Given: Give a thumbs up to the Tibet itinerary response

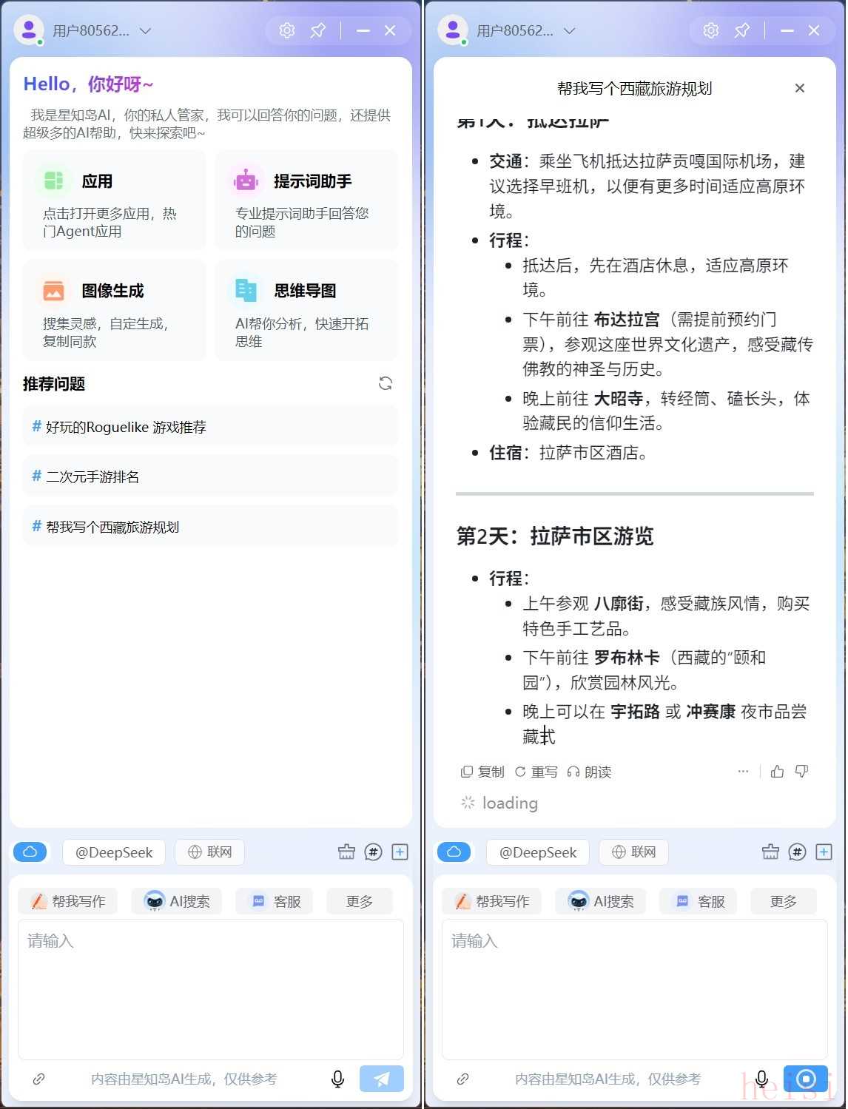Looking at the screenshot, I should click(777, 772).
